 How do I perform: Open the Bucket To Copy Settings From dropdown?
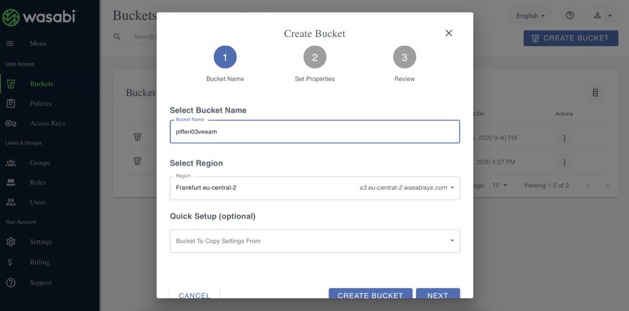[315, 241]
